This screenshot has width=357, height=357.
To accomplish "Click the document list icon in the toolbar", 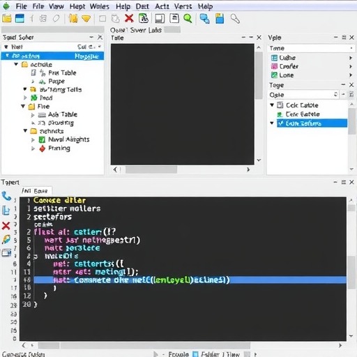I will tap(174, 18).
